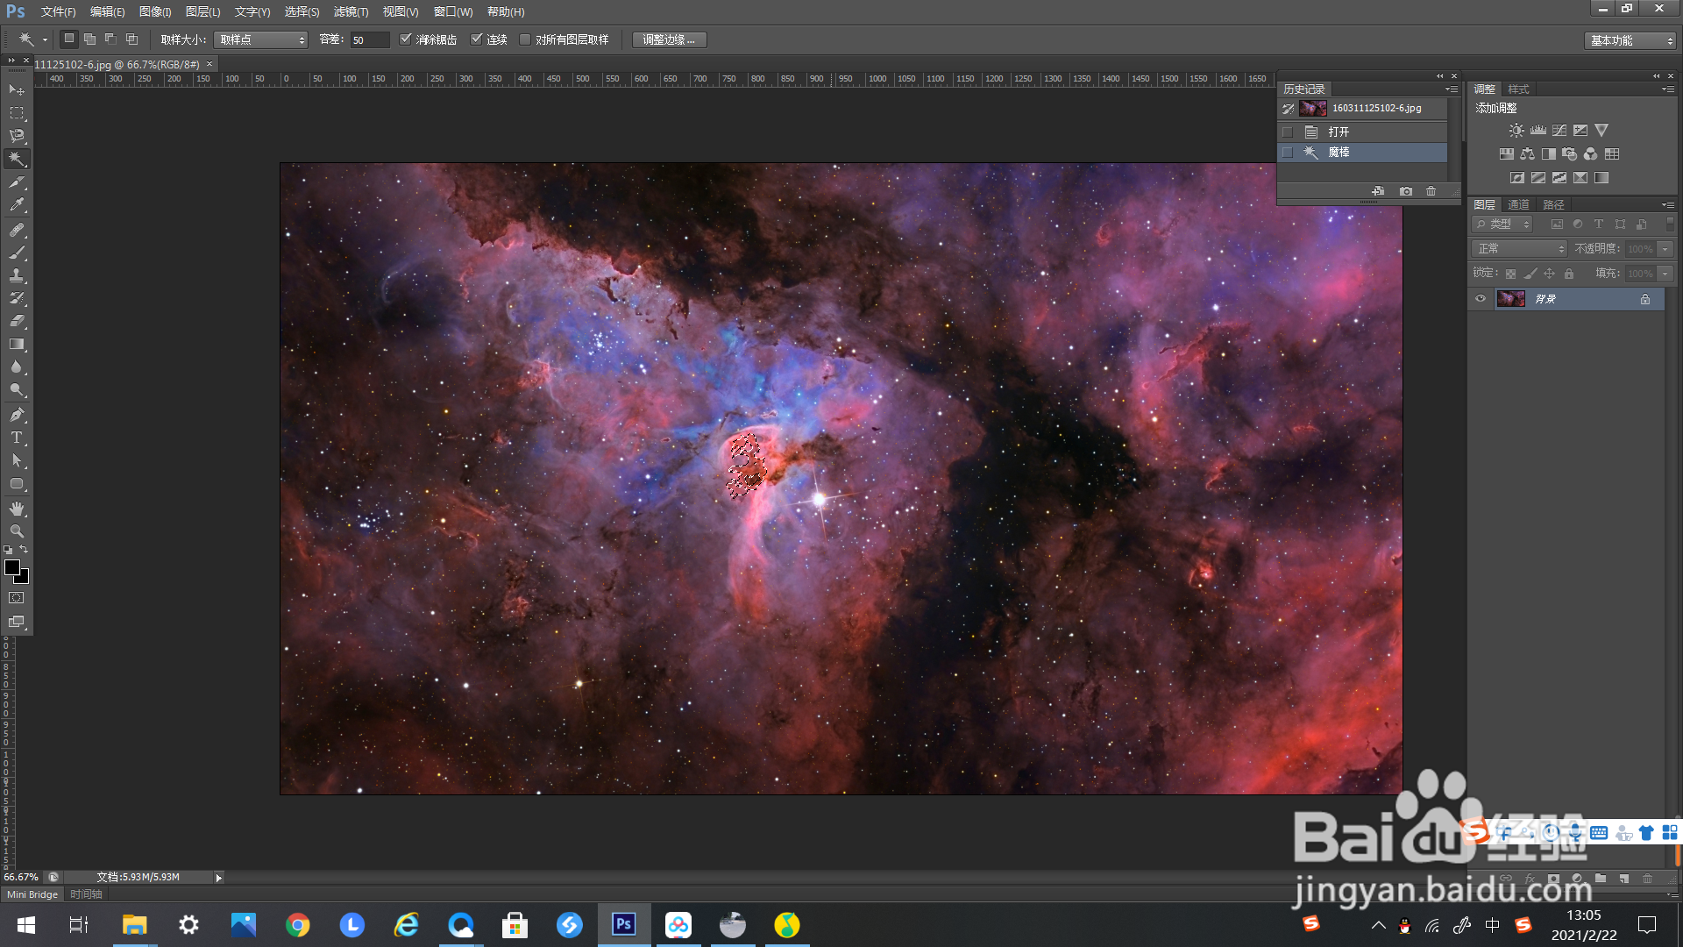Screen dimensions: 1683x947
Task: Hide the background layer visibility eye
Action: 1481,299
